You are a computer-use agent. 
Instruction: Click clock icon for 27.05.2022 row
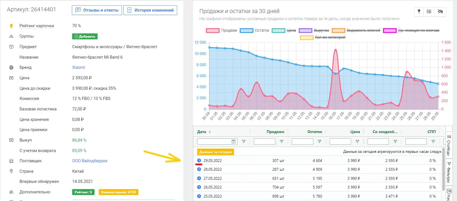(199, 178)
